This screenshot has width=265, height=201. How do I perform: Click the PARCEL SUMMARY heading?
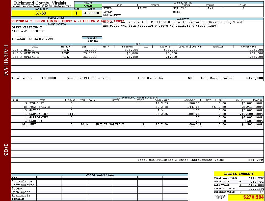coord(239,174)
